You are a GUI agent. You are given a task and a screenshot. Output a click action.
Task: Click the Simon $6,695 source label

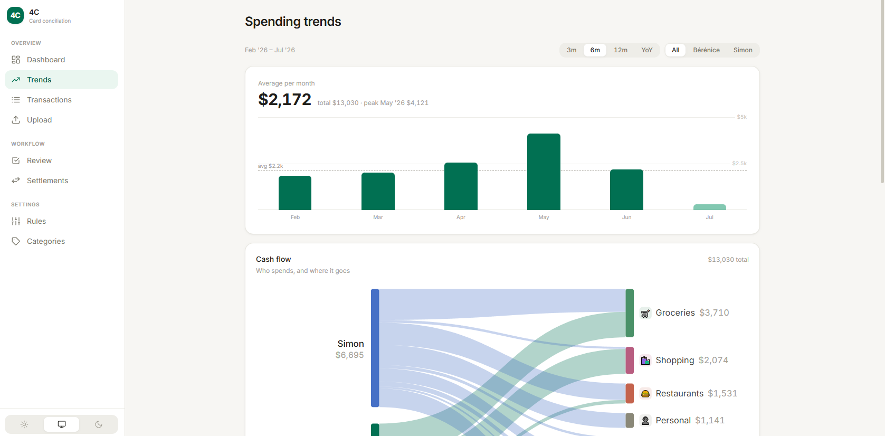click(350, 349)
